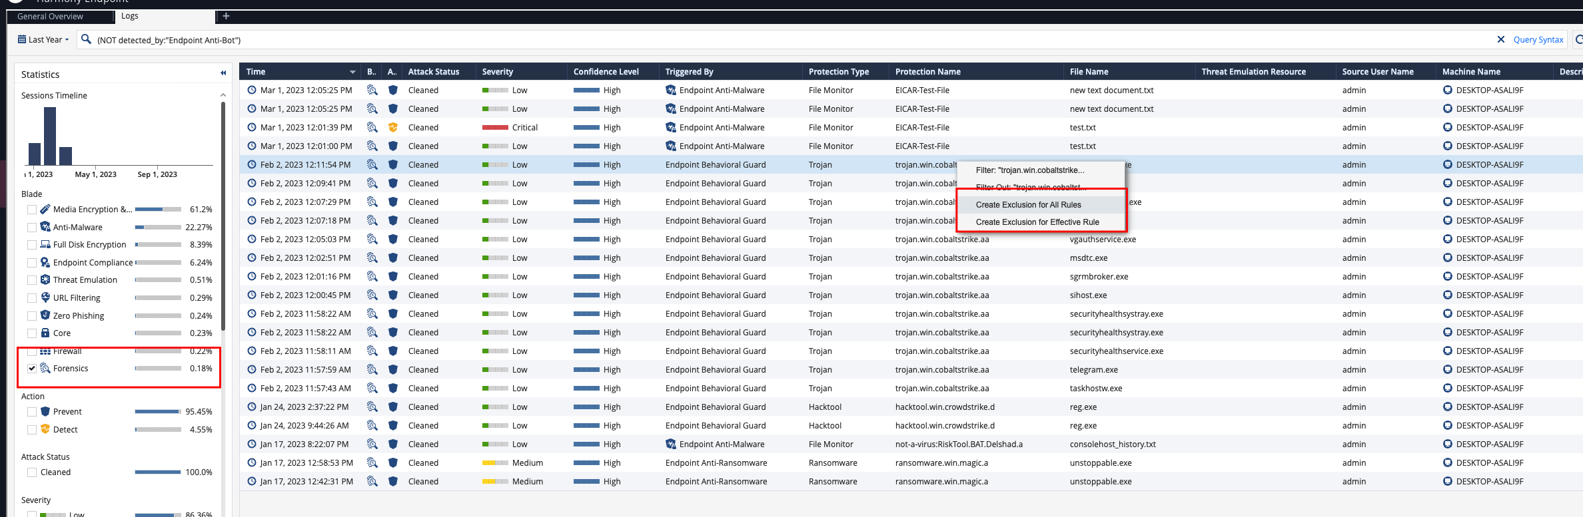Screen dimensions: 1583x517
Task: Click the Threat Emulation blade icon
Action: click(x=45, y=279)
